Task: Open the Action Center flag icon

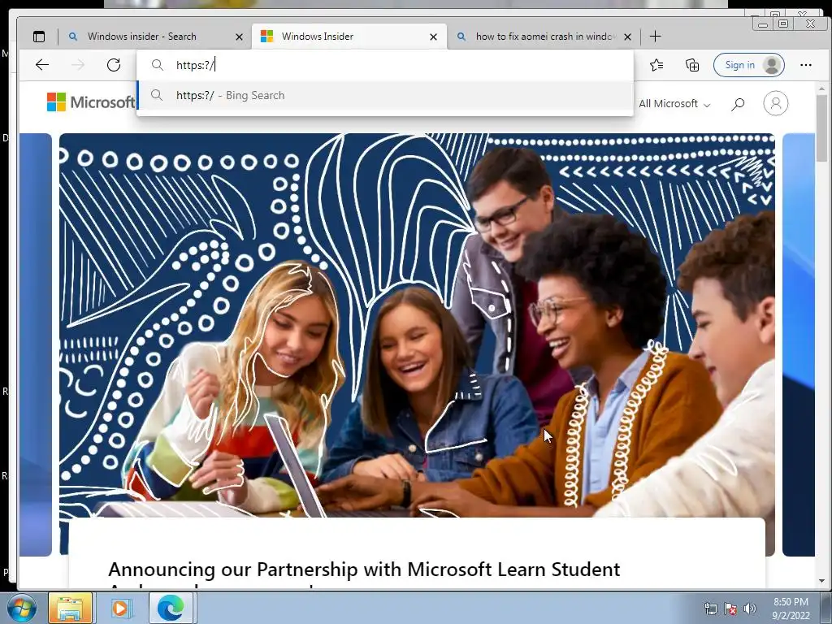Action: (730, 609)
